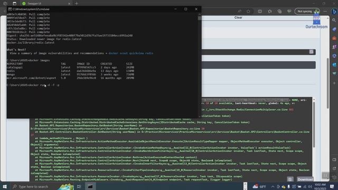Click the docker run command line in cmd

point(33,85)
